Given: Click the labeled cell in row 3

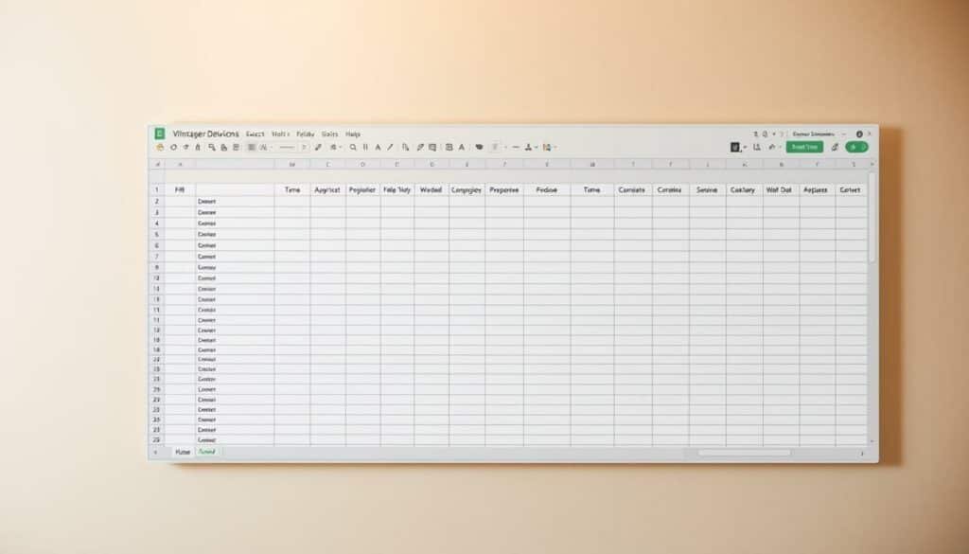Looking at the screenshot, I should click(x=235, y=212).
